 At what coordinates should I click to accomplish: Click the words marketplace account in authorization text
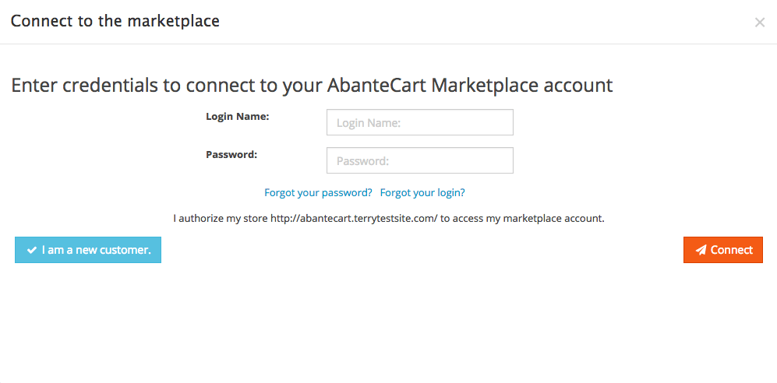(x=553, y=219)
